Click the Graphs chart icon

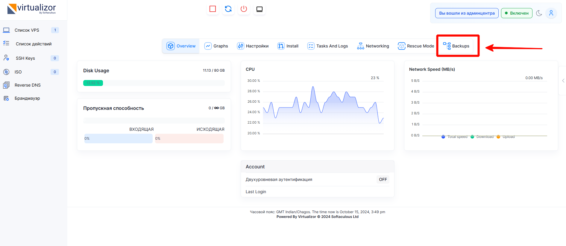click(208, 46)
